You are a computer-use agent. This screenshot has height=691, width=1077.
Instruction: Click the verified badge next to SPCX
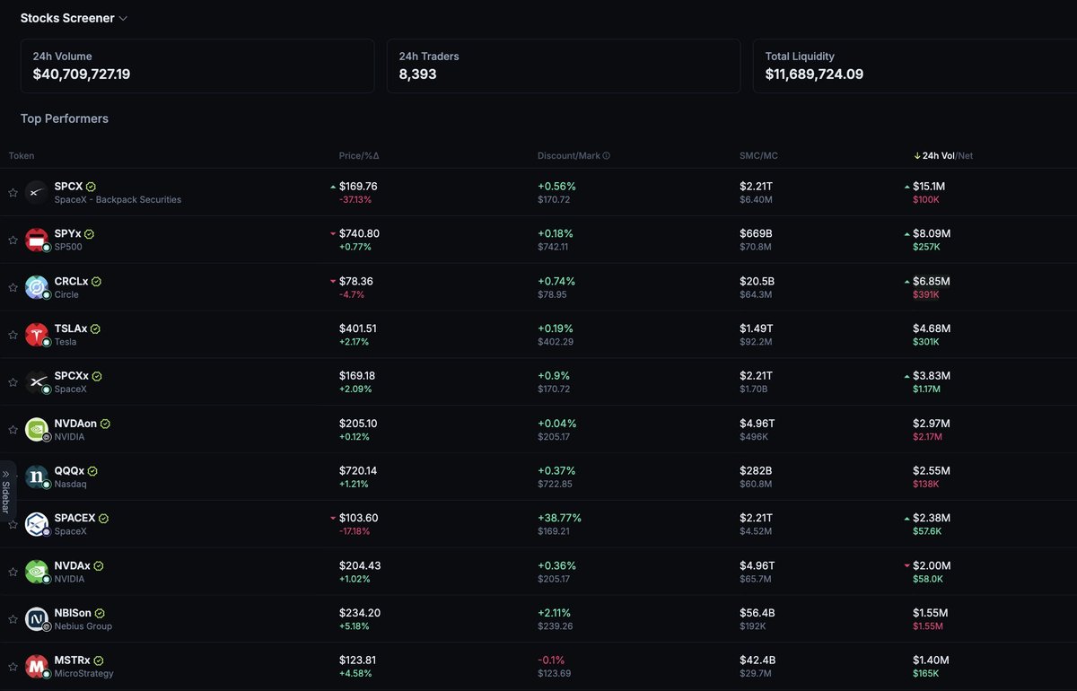(x=92, y=187)
